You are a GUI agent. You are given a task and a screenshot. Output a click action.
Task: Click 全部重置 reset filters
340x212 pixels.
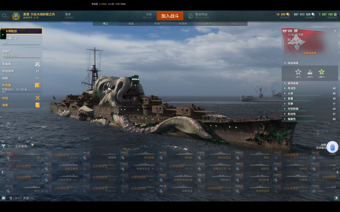[x=21, y=146]
